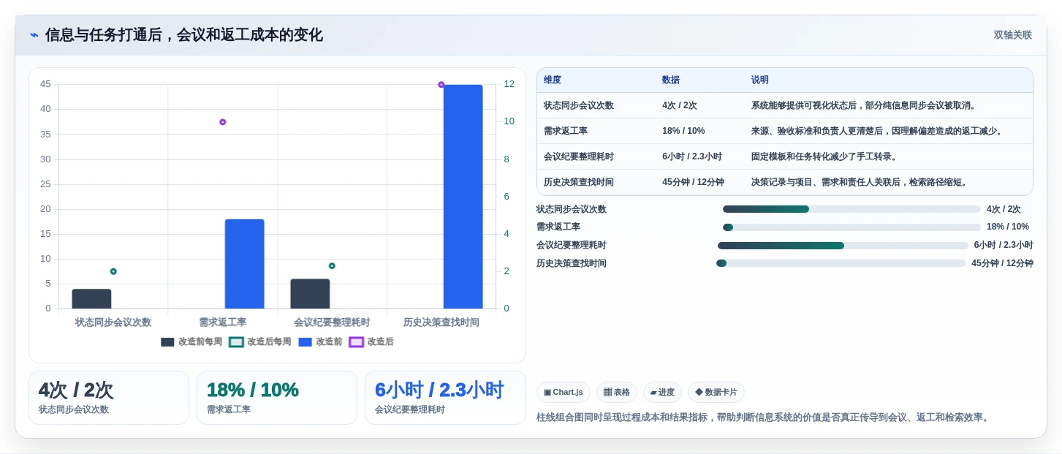Click the 进度 tag
The image size is (1062, 454).
tap(662, 393)
